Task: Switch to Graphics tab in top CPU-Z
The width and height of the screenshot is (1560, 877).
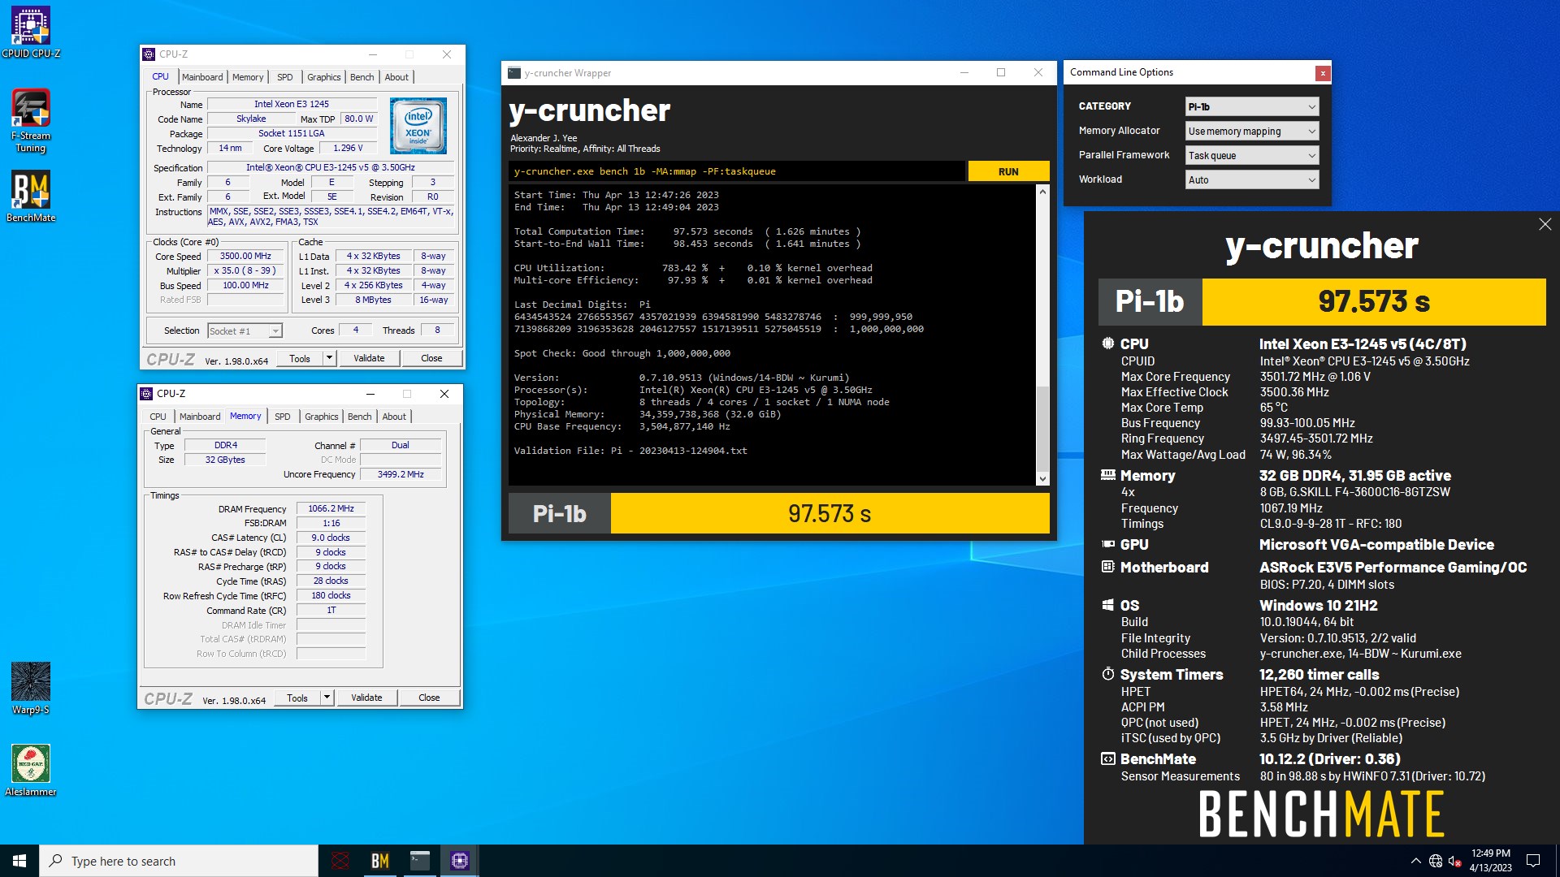Action: 323,77
